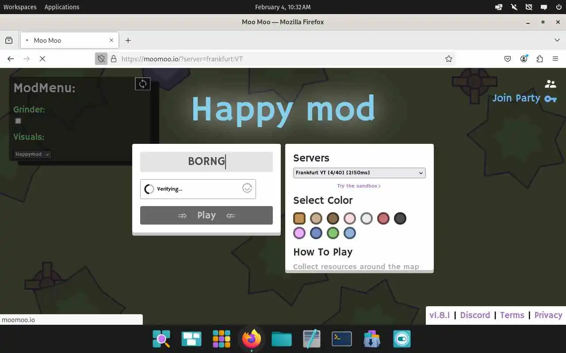The image size is (566, 353).
Task: Open the Privacy link
Action: (548, 315)
